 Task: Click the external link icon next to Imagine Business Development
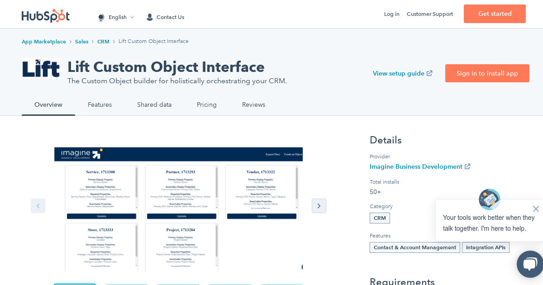(467, 166)
